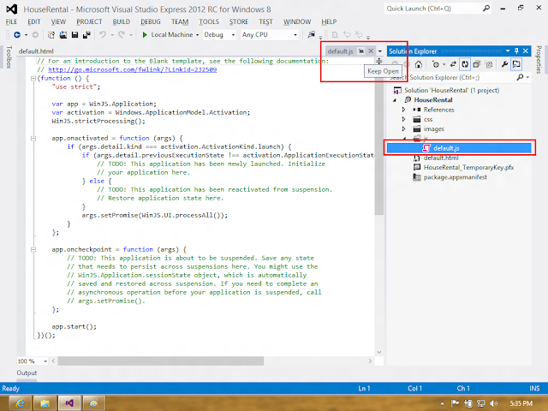The height and width of the screenshot is (411, 548).
Task: Switch to the default.html tab
Action: [x=36, y=51]
